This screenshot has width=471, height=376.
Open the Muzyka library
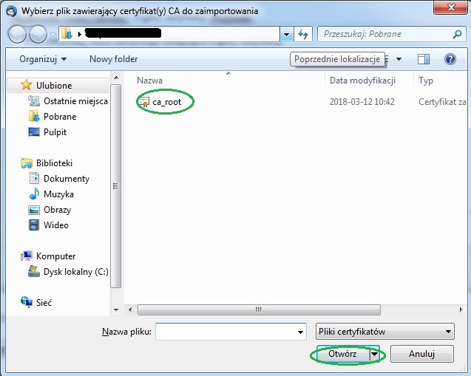(58, 194)
